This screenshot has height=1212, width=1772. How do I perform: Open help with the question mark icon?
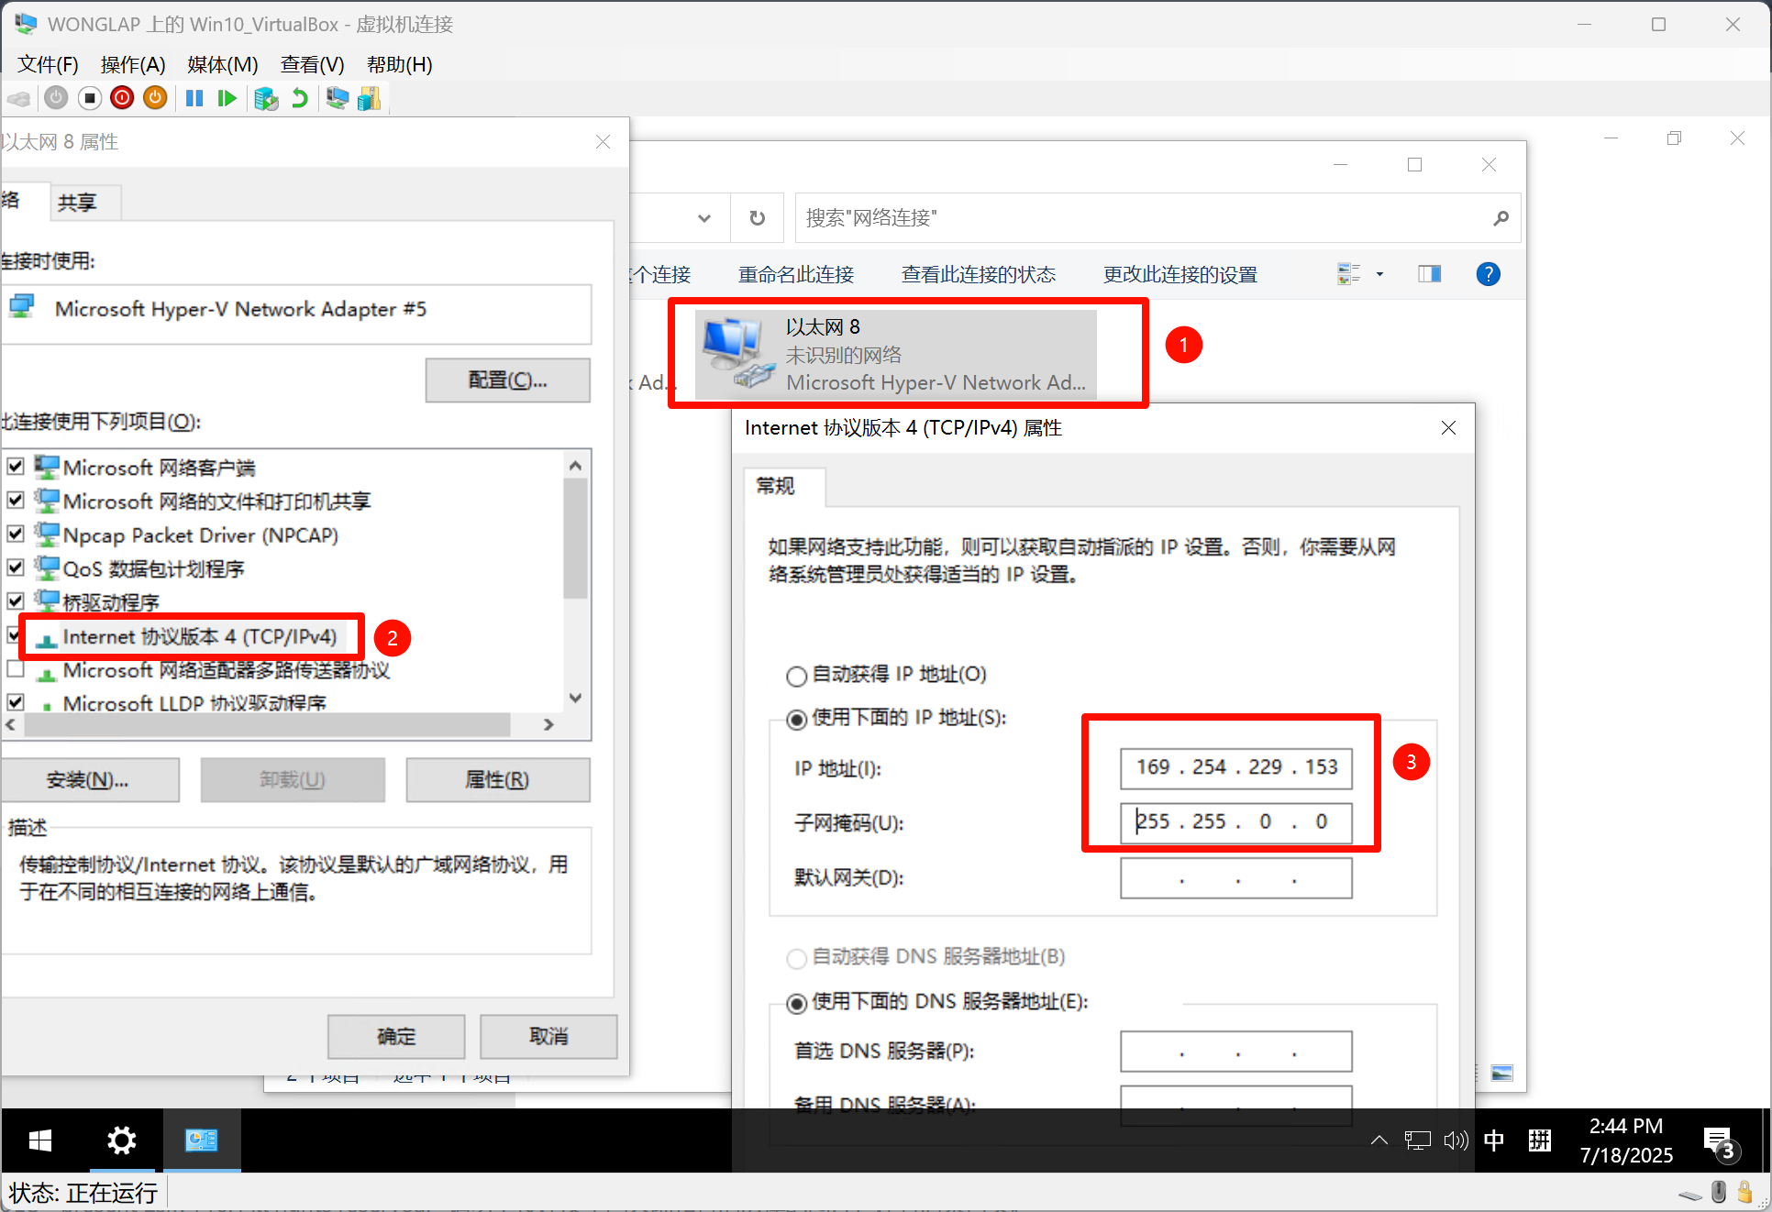1488,273
